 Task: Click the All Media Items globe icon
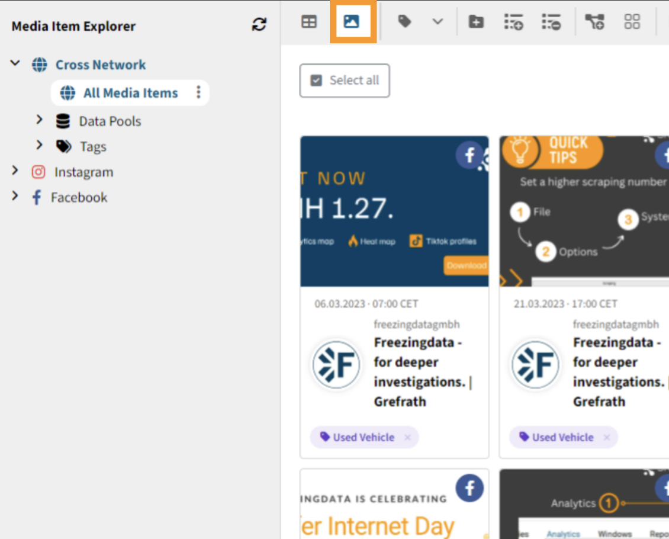tap(67, 92)
